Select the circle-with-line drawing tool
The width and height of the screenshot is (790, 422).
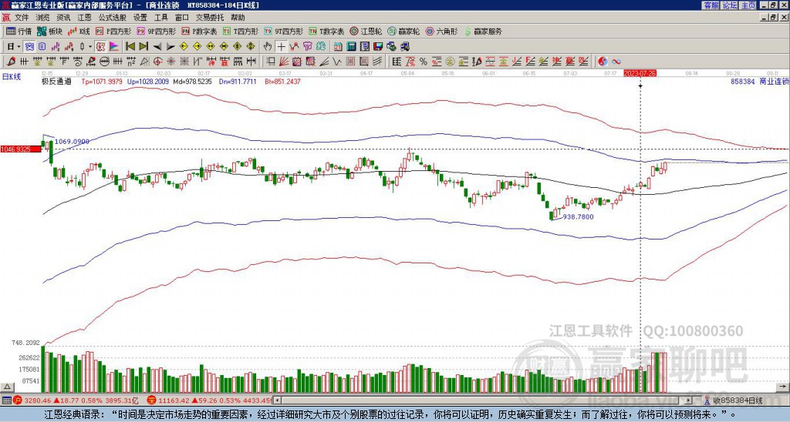tap(104, 62)
